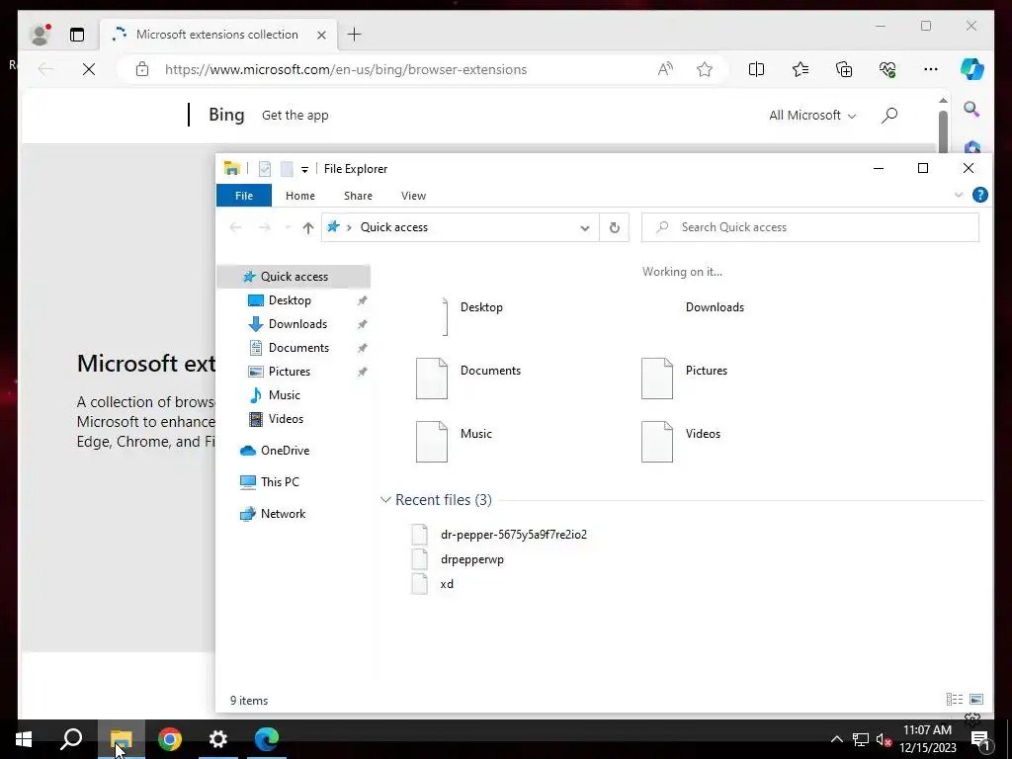Open the File ribbon tab

coord(244,196)
